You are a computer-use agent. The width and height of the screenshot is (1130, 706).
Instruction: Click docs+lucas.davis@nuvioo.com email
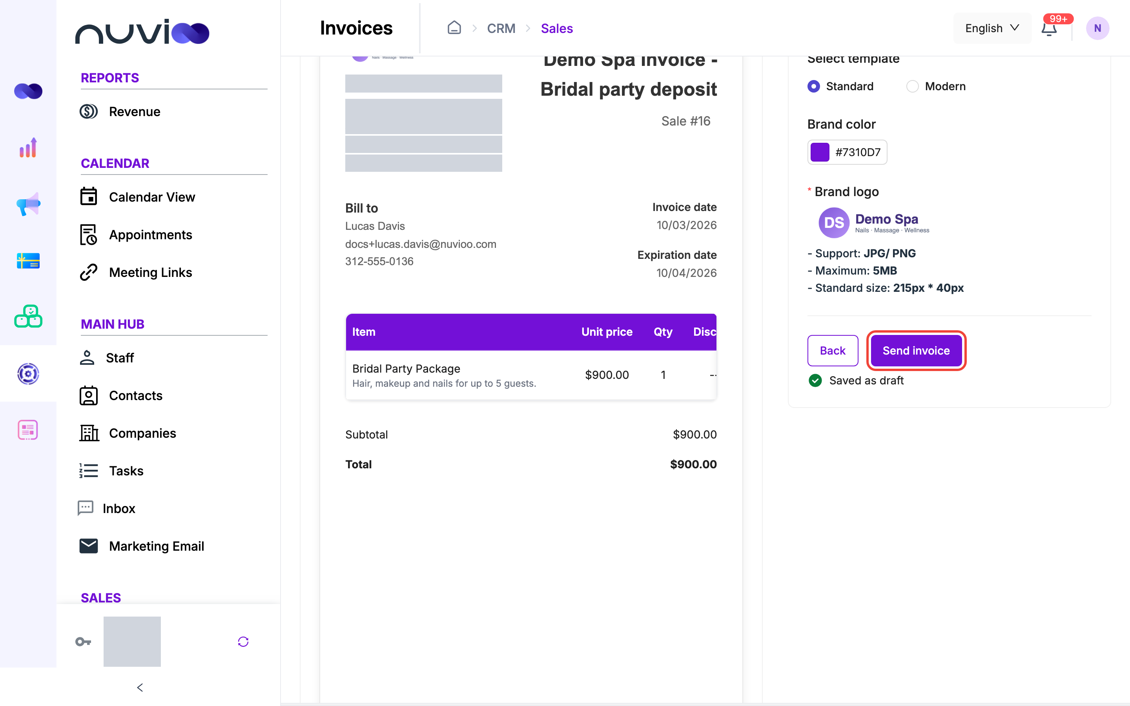tap(421, 244)
